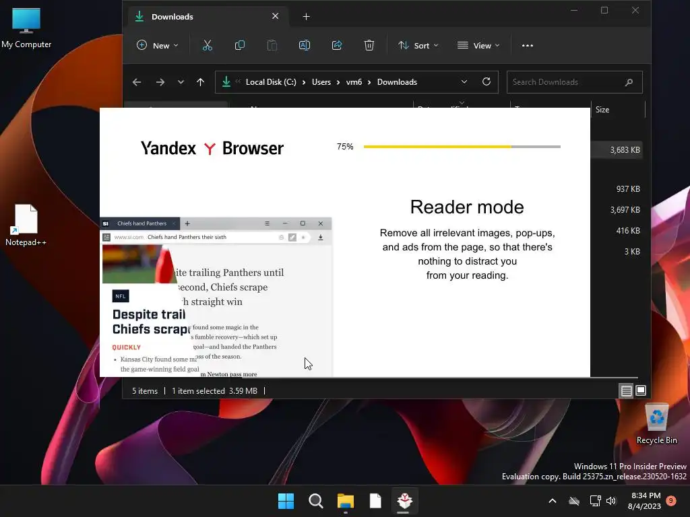Click File Explorer on the taskbar

[346, 501]
